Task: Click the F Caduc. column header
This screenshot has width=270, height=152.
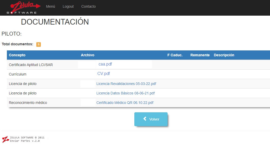Action: click(x=175, y=55)
